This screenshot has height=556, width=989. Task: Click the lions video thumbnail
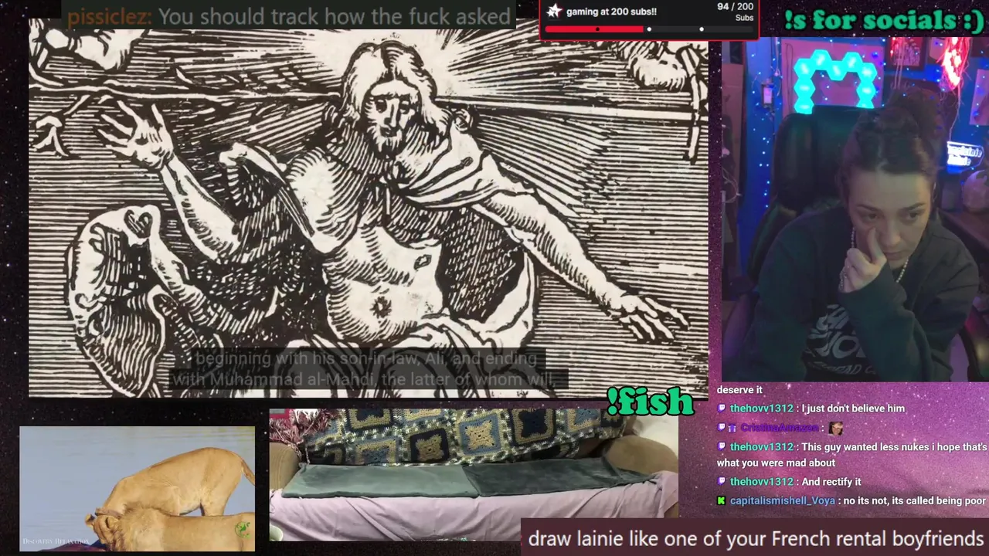[137, 489]
